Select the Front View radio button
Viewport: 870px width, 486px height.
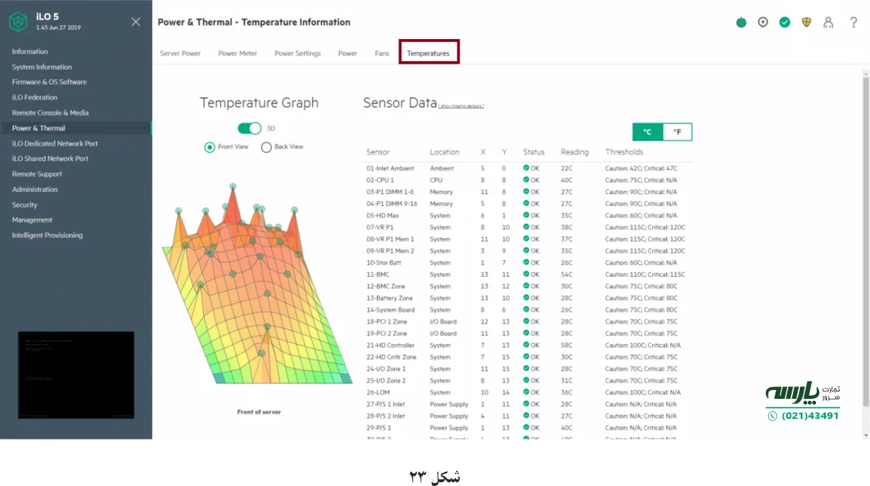tap(209, 146)
